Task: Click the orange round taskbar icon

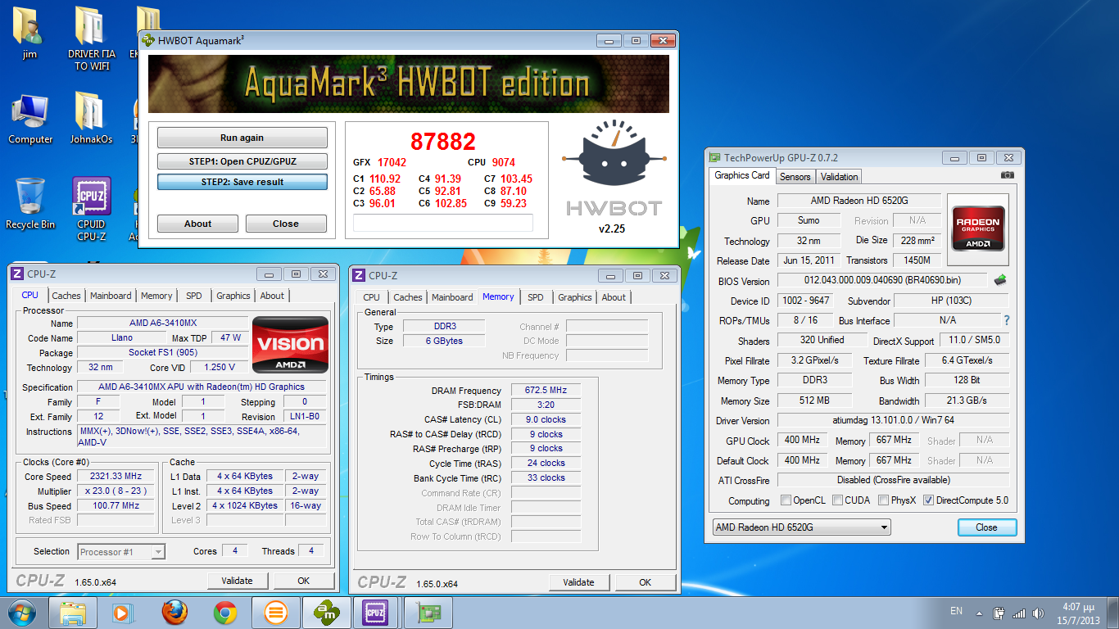Action: coord(276,613)
